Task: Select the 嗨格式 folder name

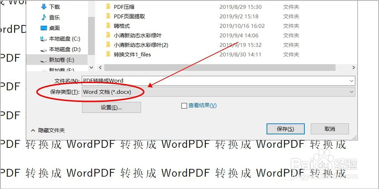Action: [x=122, y=26]
